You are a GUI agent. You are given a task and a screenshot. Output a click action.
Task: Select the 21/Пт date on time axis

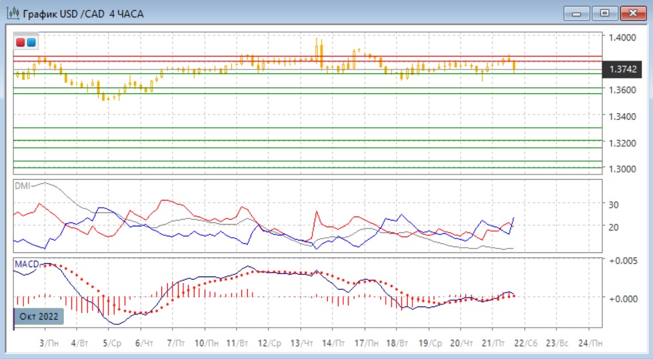click(x=494, y=343)
